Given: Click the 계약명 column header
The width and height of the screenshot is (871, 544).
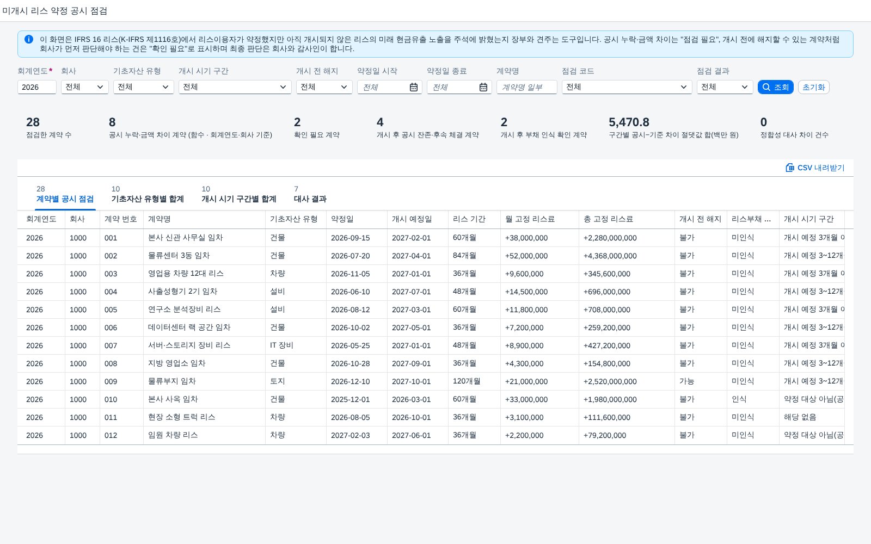Looking at the screenshot, I should [x=205, y=219].
